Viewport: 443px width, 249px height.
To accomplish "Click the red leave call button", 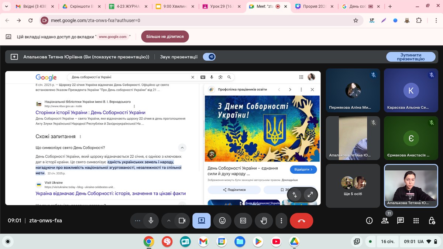I will pyautogui.click(x=301, y=221).
